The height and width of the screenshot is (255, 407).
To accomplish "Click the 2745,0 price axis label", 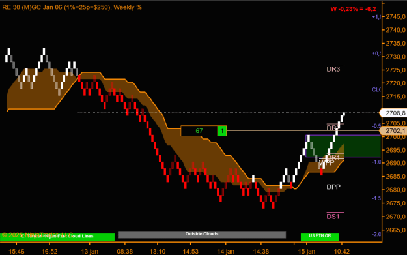I will tap(395, 17).
